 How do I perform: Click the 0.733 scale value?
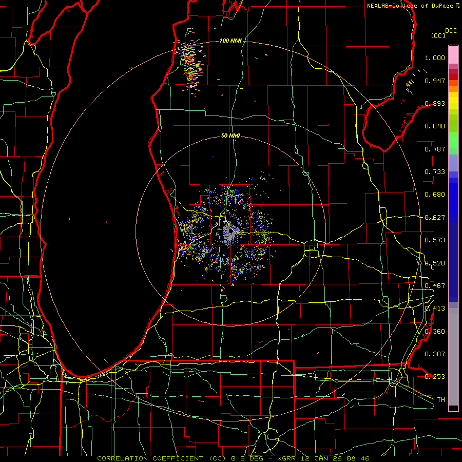pyautogui.click(x=435, y=172)
